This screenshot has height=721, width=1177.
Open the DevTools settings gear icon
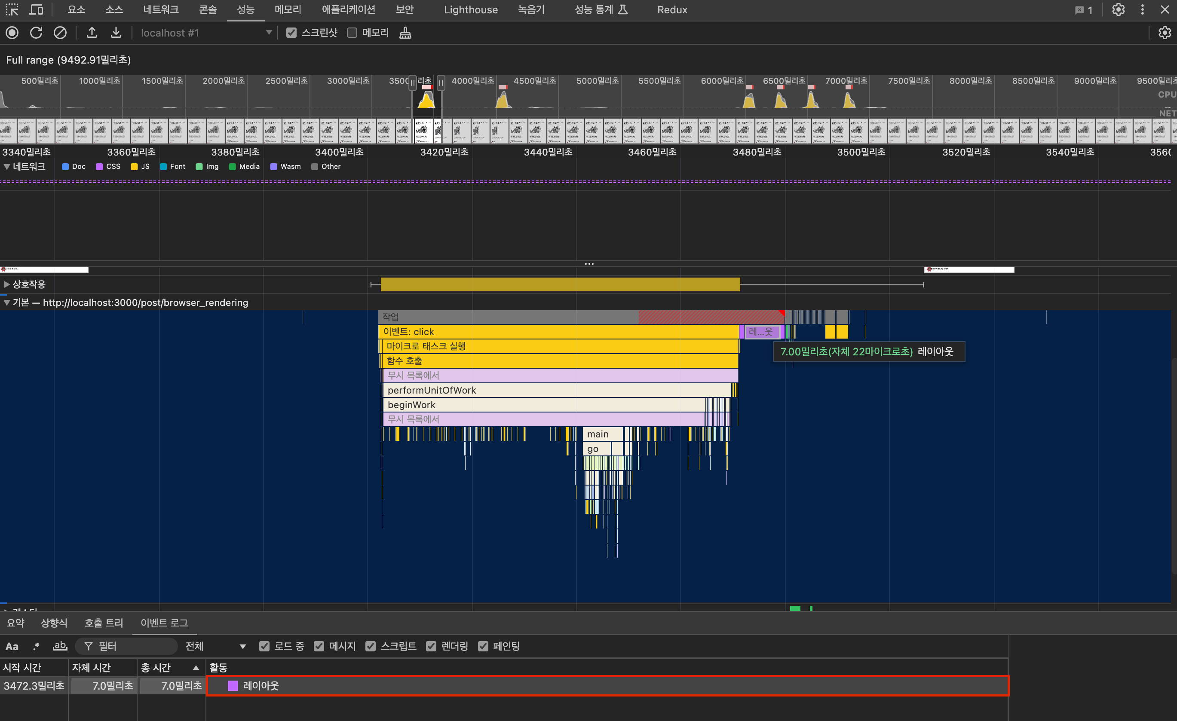coord(1118,9)
